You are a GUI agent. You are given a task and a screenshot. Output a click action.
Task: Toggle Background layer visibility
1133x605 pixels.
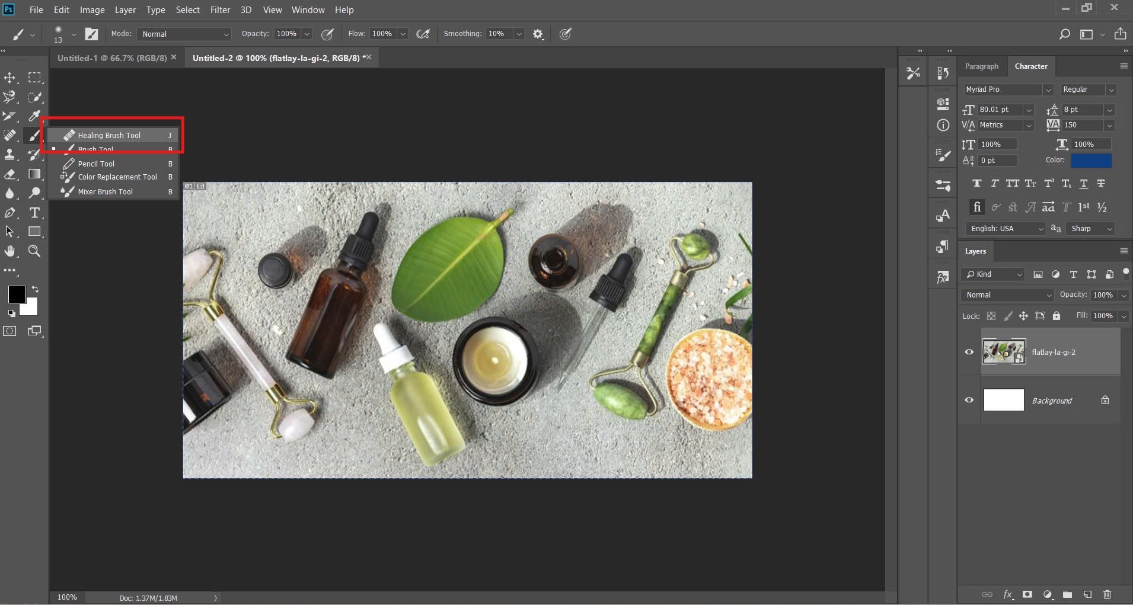(x=970, y=400)
